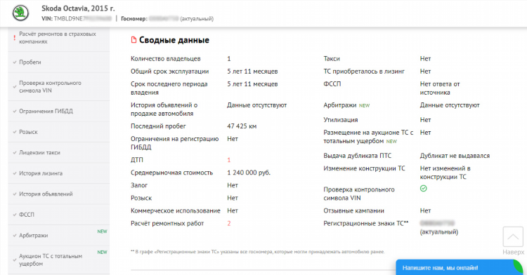
Task: Click the Выдача дубликата ПТС label
Action: point(357,156)
